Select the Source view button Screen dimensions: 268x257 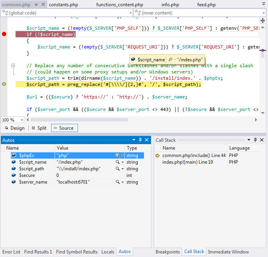pos(64,128)
